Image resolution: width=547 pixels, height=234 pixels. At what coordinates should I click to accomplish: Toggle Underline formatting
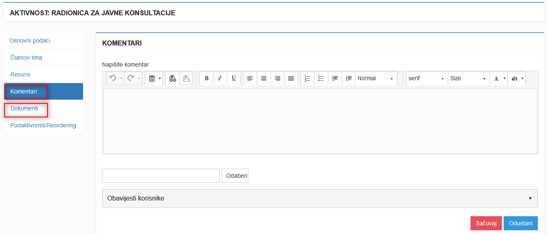coord(234,78)
